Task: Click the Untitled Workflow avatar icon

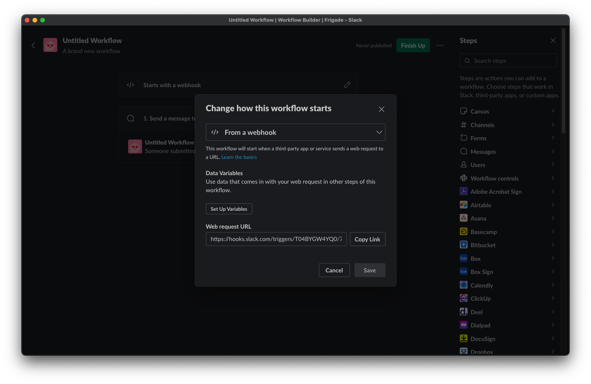Action: [x=50, y=45]
